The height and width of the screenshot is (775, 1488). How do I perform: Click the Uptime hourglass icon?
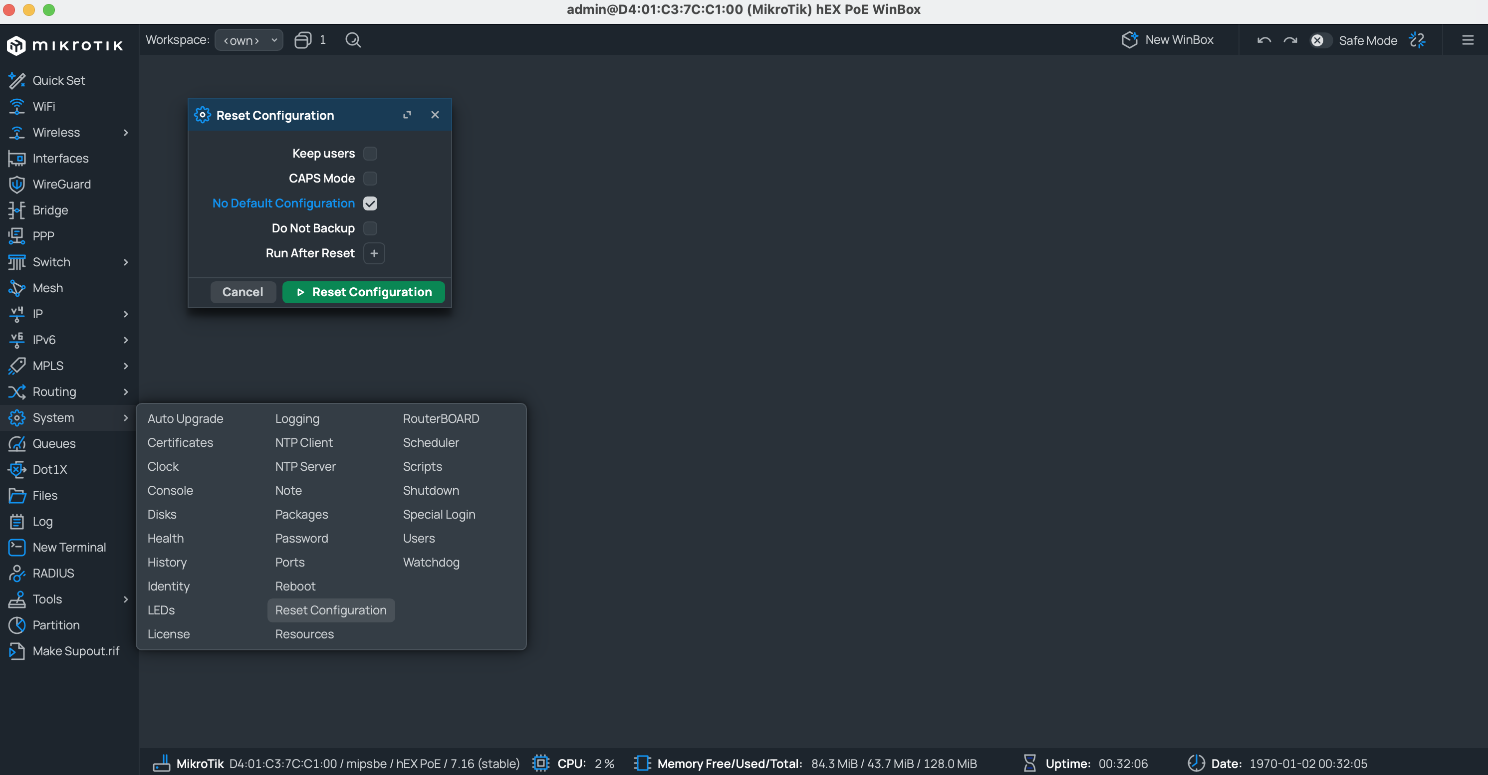click(1029, 763)
